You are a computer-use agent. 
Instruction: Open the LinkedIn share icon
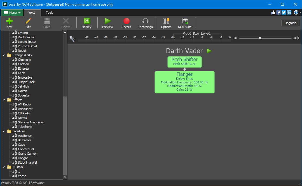coord(289,13)
